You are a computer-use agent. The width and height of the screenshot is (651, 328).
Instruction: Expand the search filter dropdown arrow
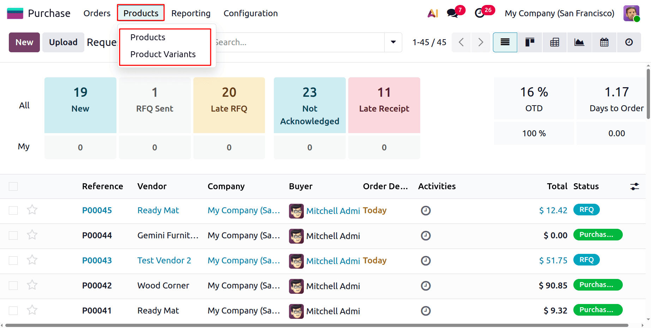[x=393, y=42]
